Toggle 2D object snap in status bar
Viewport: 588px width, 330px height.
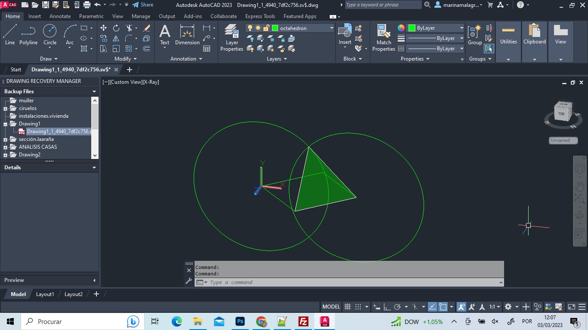[443, 307]
